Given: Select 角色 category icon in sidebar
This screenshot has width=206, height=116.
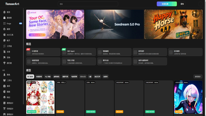Looking at the screenshot, I should (4, 75).
